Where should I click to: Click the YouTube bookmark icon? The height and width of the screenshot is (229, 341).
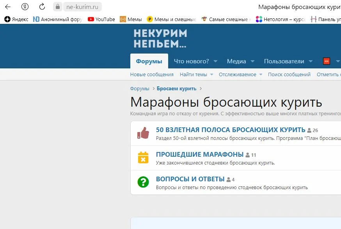(91, 19)
